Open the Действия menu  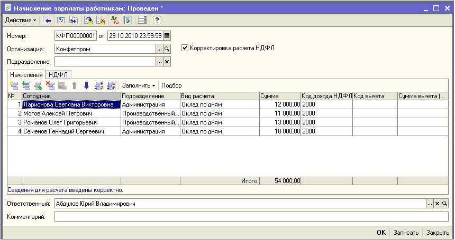point(21,20)
